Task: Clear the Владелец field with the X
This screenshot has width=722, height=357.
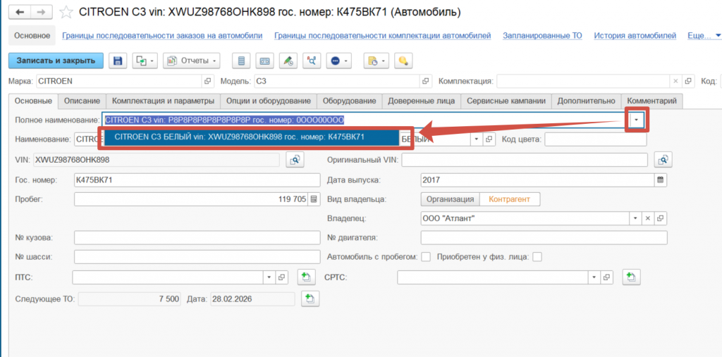Action: point(648,218)
